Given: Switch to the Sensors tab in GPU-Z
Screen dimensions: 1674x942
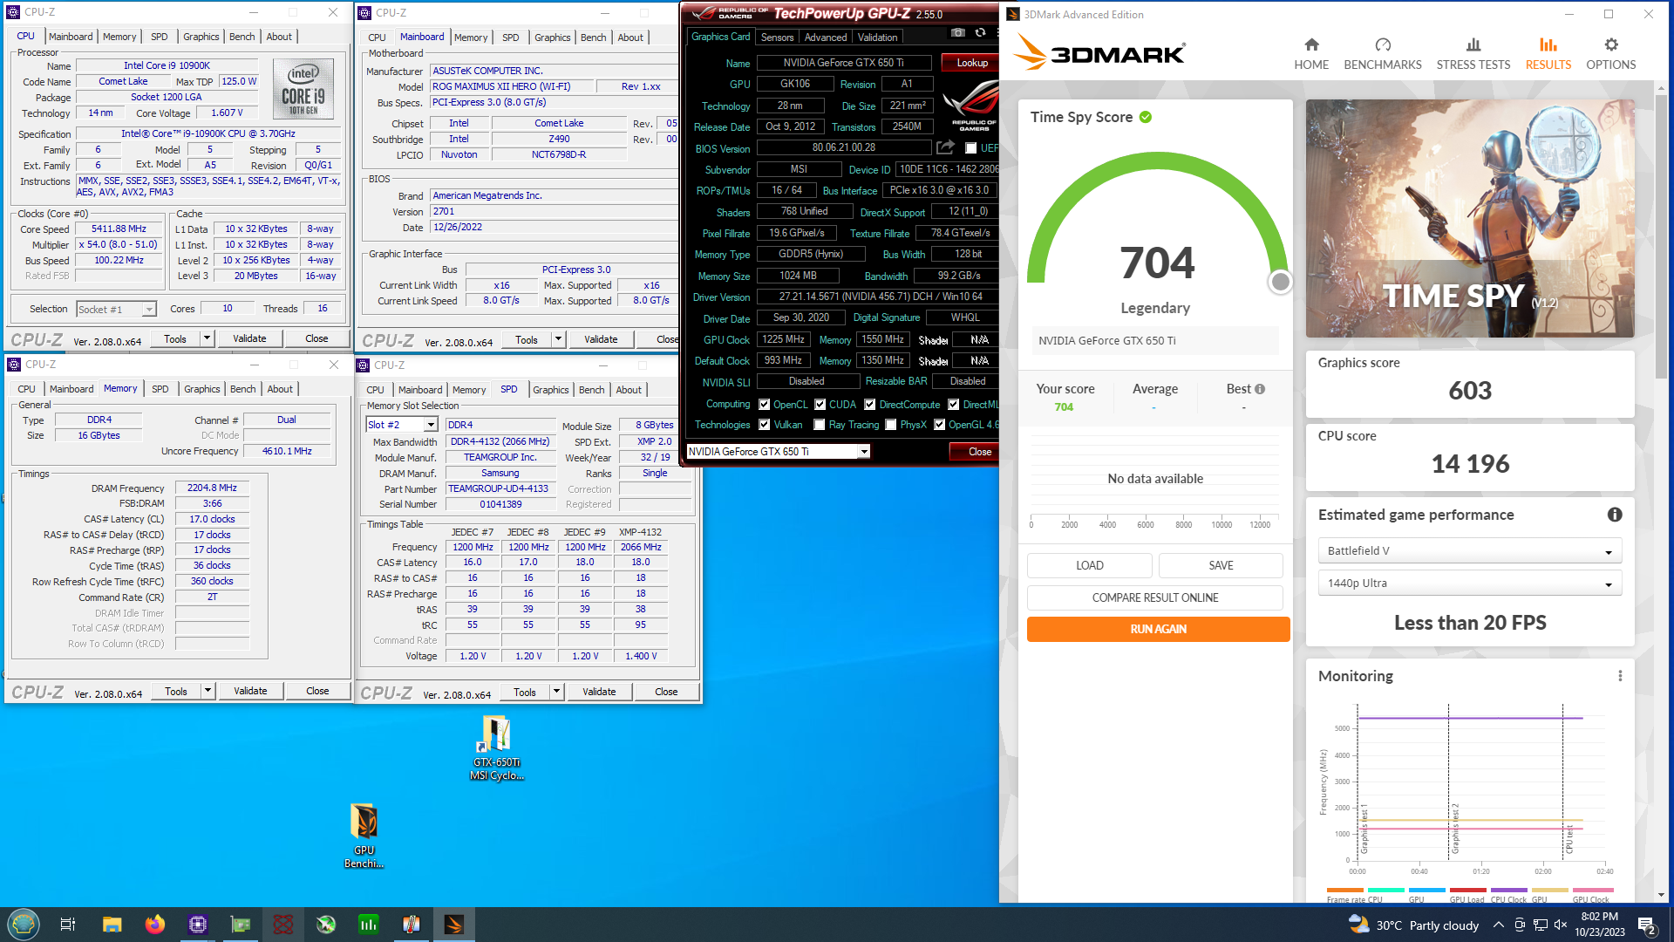Looking at the screenshot, I should coord(777,38).
